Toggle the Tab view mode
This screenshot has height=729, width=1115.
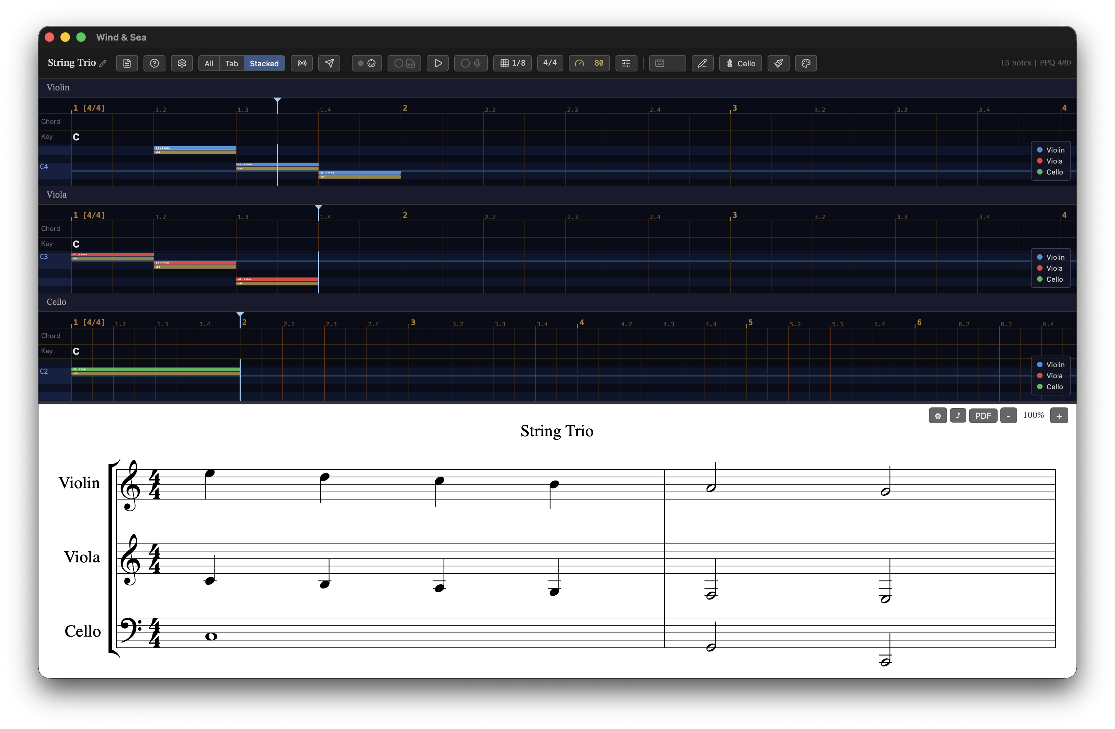click(231, 63)
